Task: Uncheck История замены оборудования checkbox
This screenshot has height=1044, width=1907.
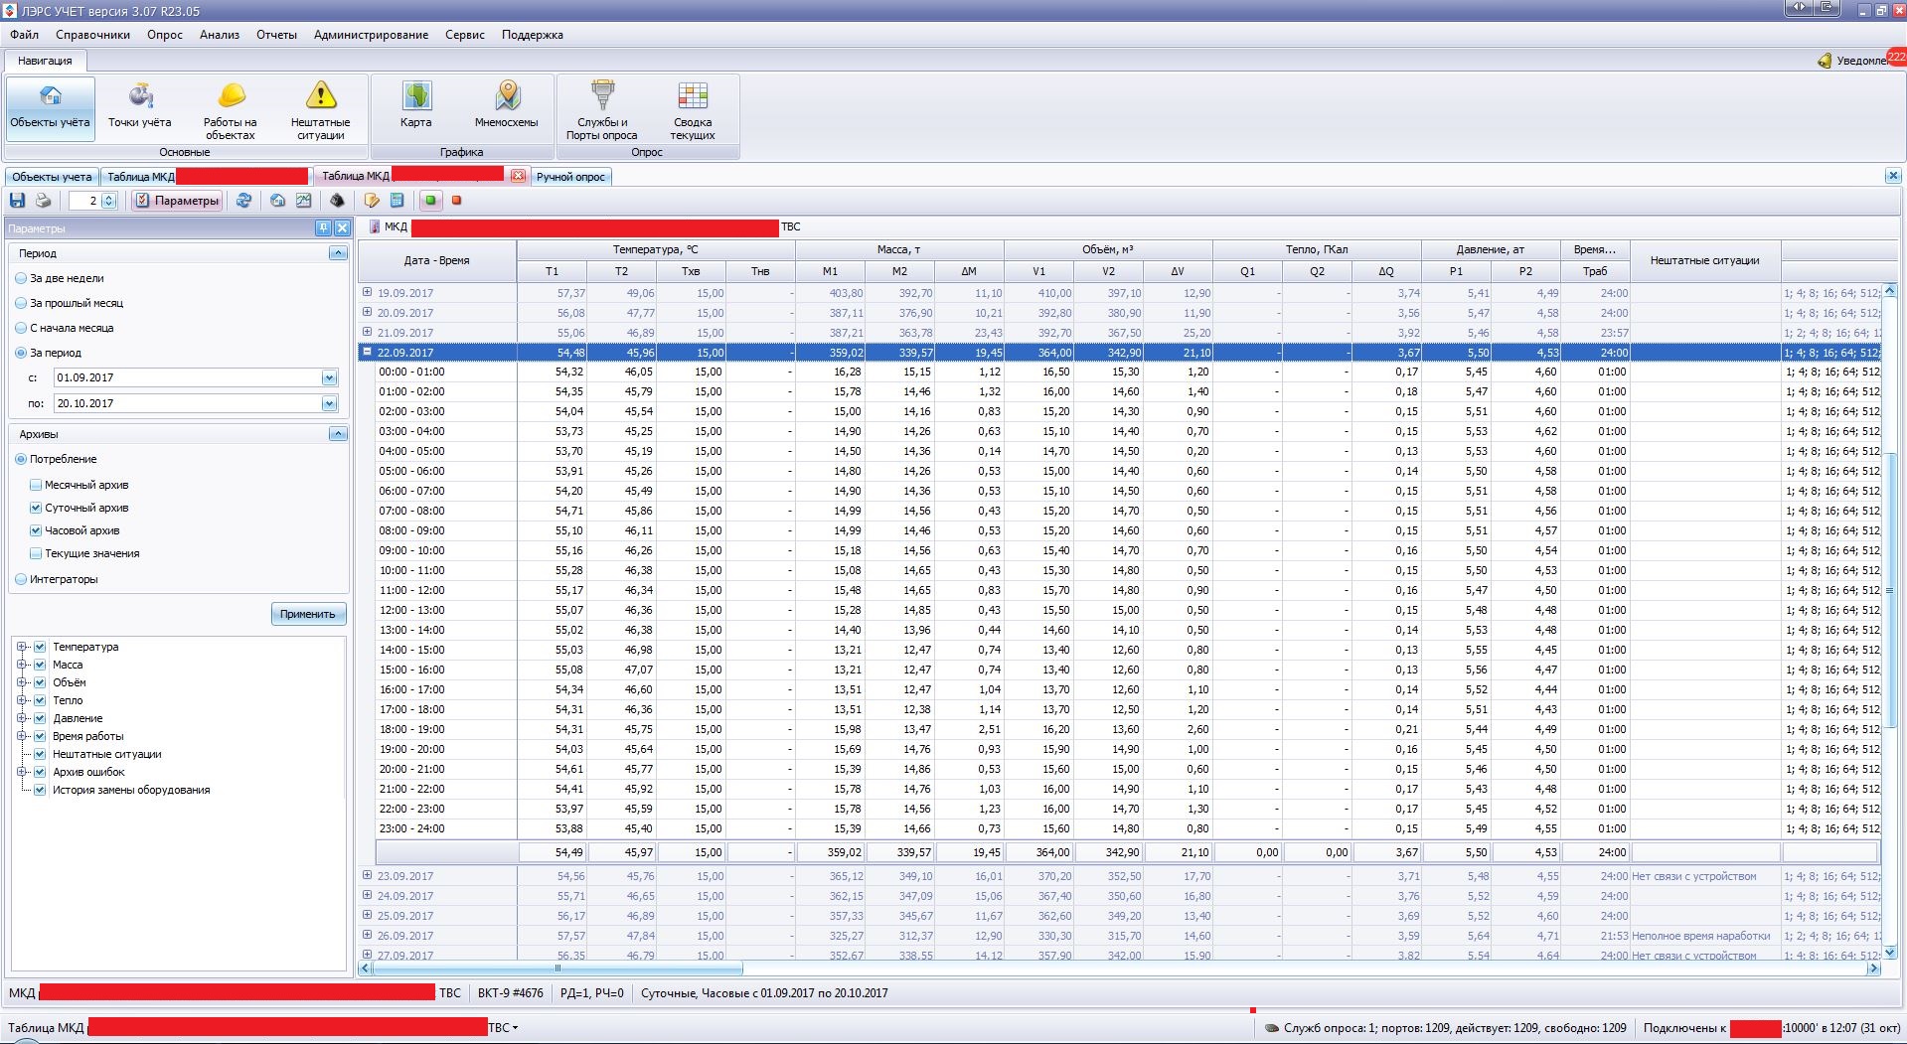Action: (40, 791)
